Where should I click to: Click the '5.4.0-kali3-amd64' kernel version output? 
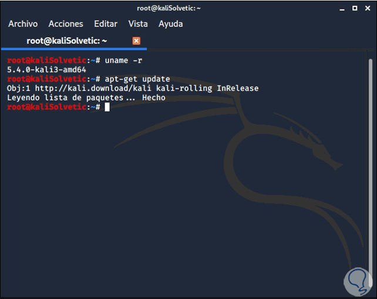46,70
